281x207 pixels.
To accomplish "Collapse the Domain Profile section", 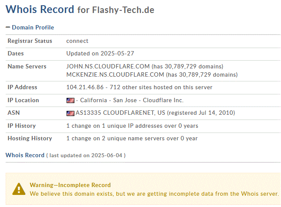I will [x=8, y=27].
